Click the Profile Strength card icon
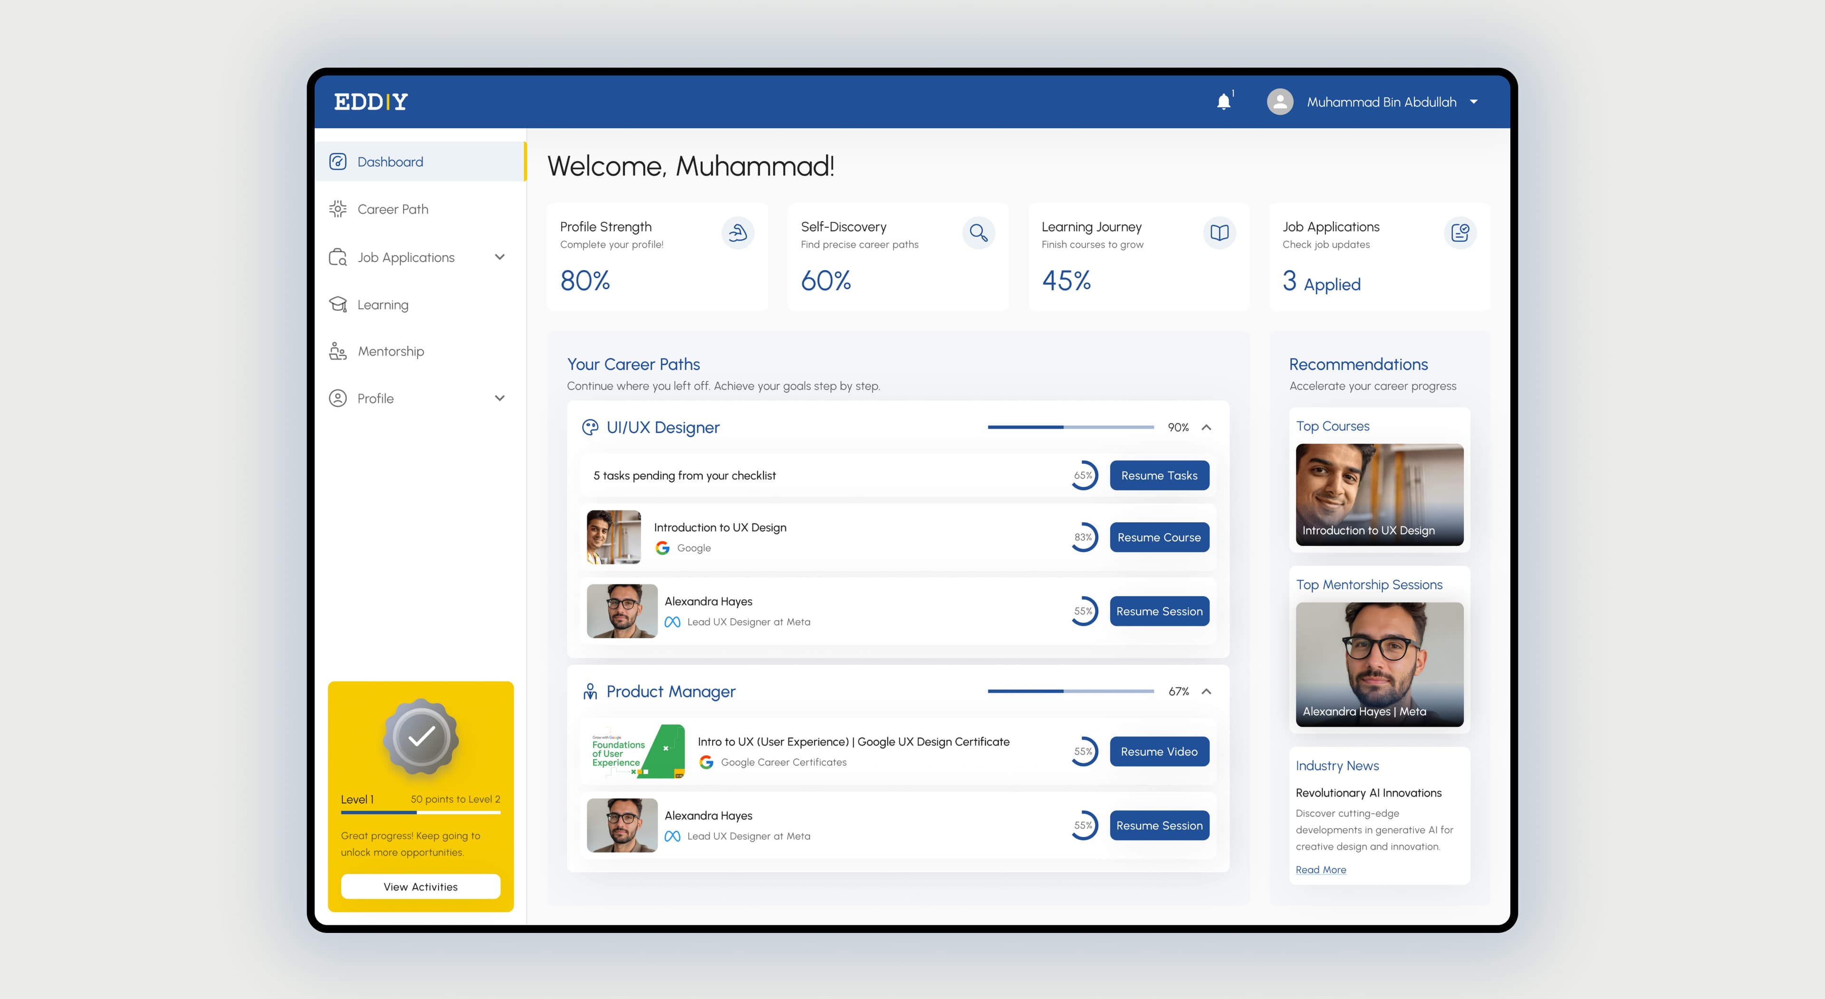 (x=738, y=232)
